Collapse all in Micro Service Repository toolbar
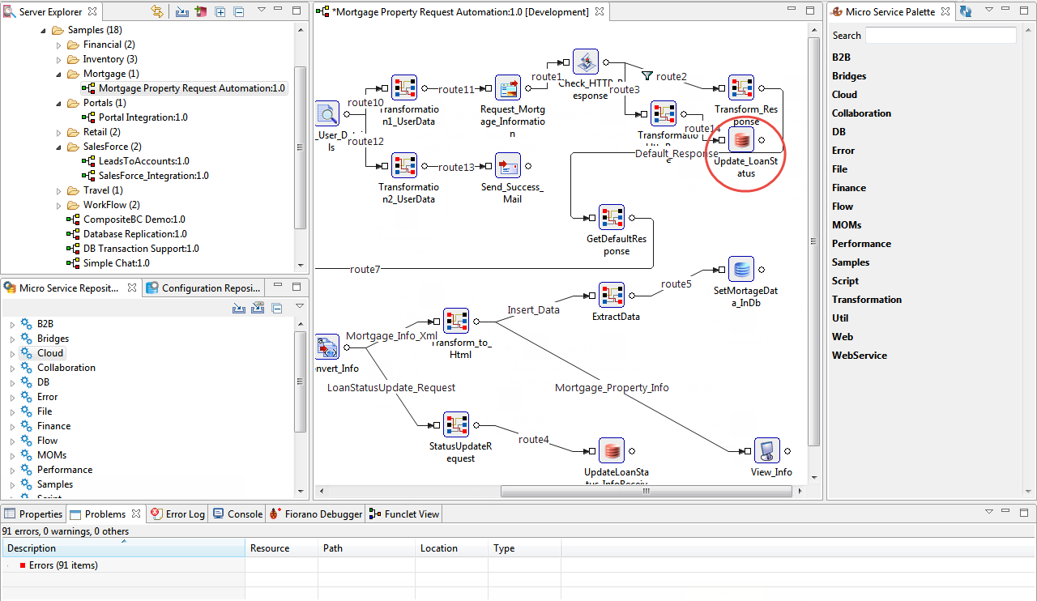 (276, 308)
